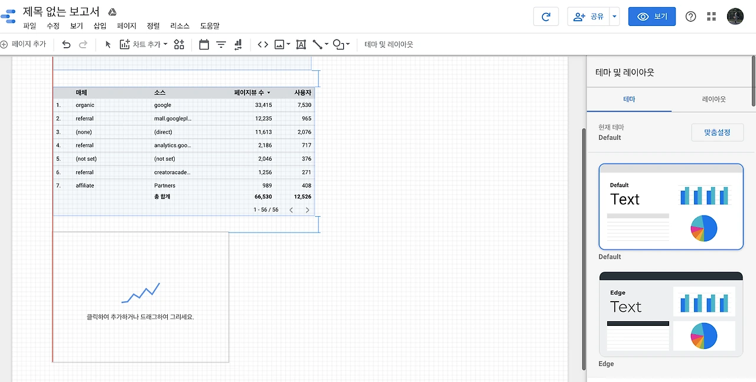The image size is (756, 382).
Task: Click the chart placement hint text
Action: click(x=141, y=317)
